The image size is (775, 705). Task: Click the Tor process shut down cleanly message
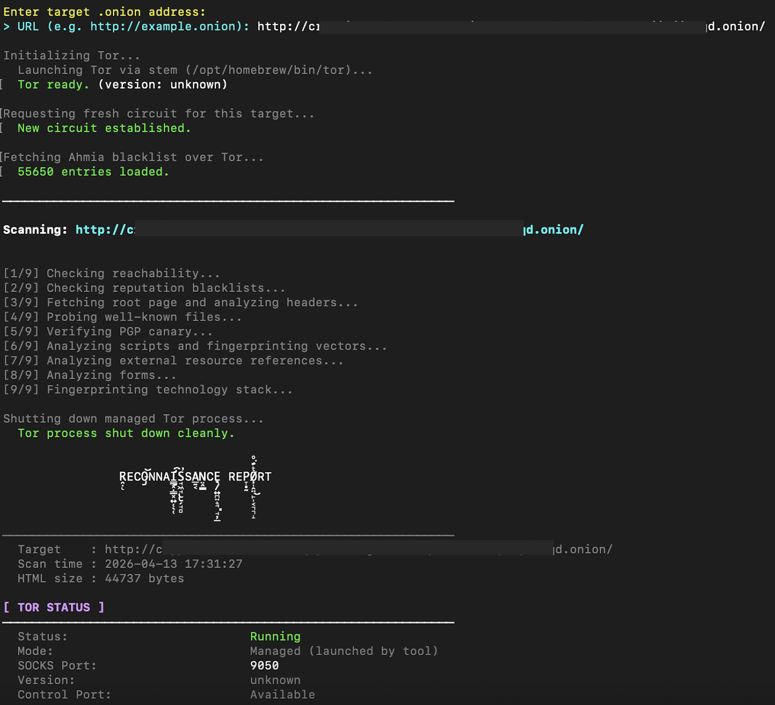[x=126, y=433]
